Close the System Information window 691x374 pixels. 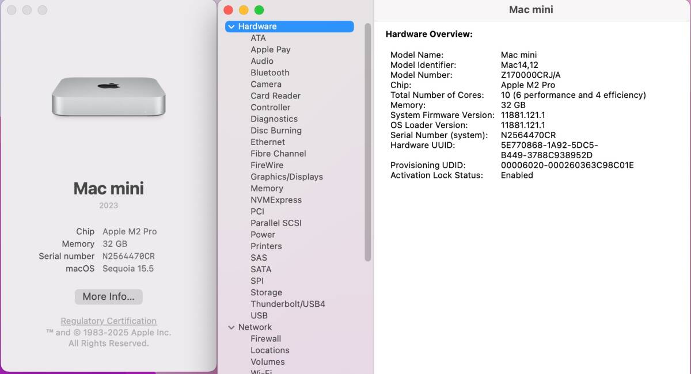pyautogui.click(x=228, y=10)
